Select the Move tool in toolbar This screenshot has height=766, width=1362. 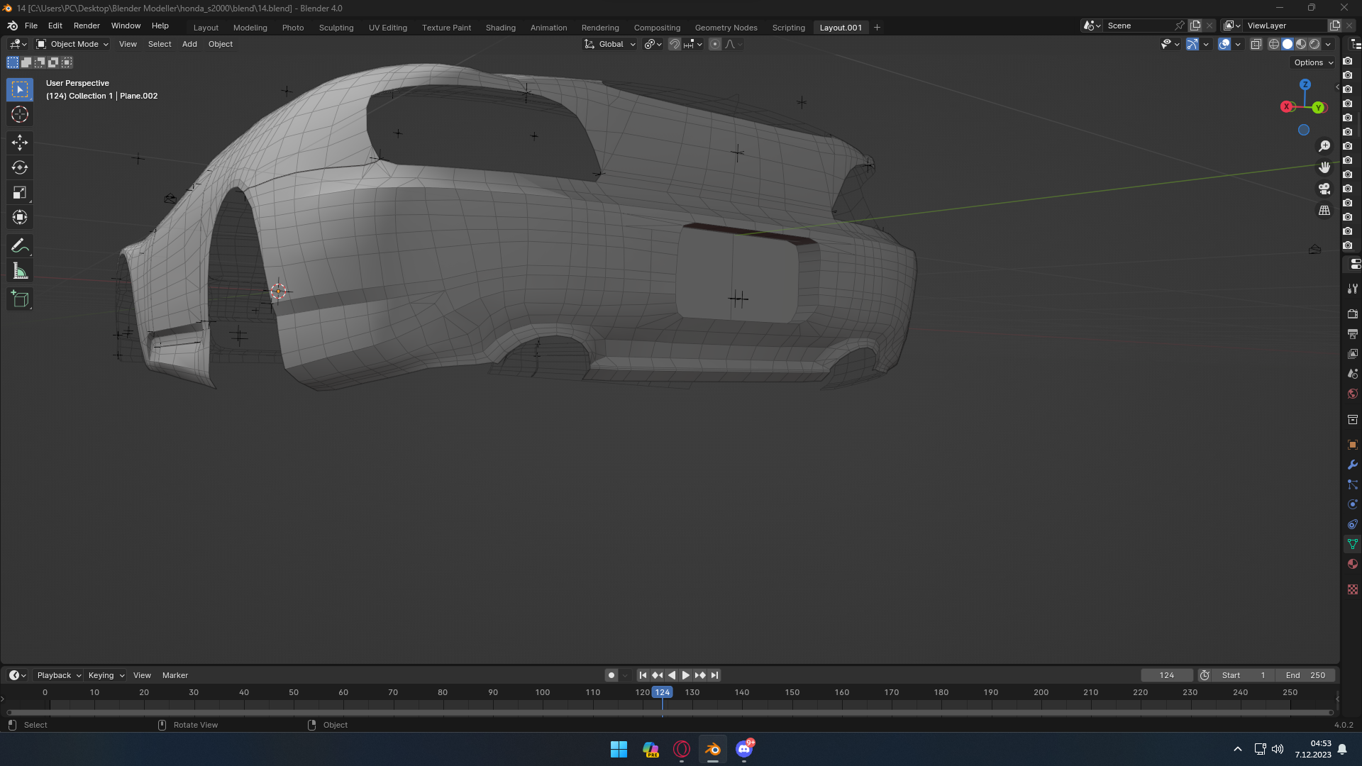pyautogui.click(x=20, y=143)
